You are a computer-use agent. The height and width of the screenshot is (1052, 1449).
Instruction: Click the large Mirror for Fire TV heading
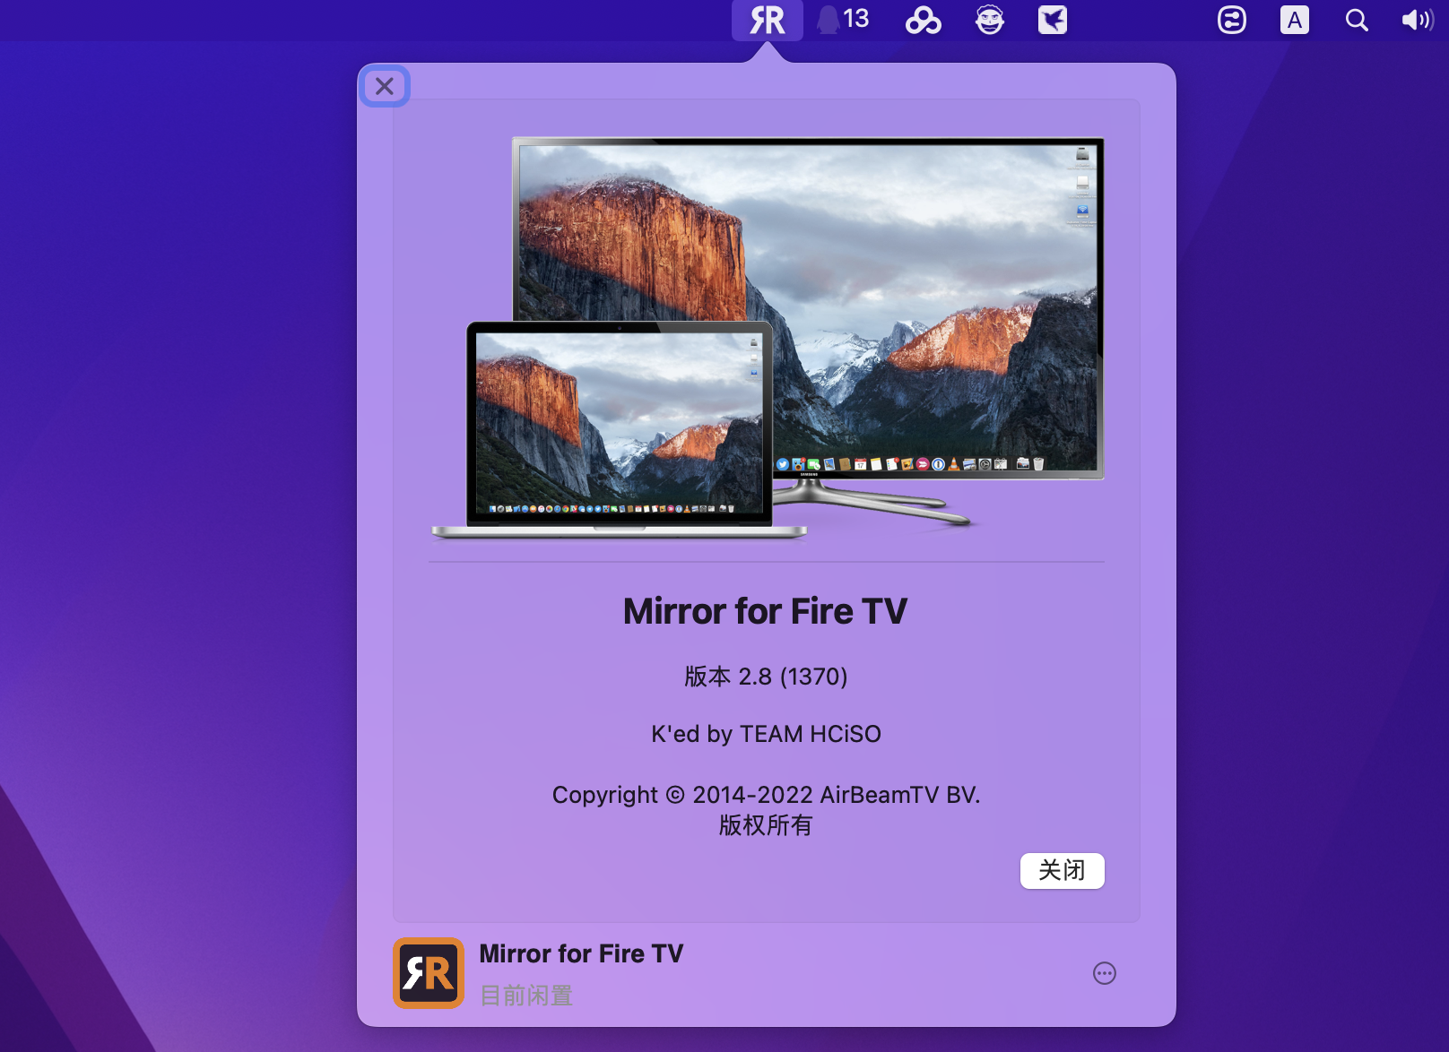[765, 611]
